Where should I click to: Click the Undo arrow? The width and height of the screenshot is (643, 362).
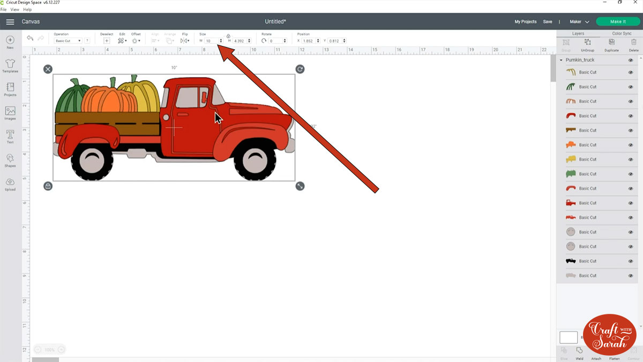click(x=30, y=38)
